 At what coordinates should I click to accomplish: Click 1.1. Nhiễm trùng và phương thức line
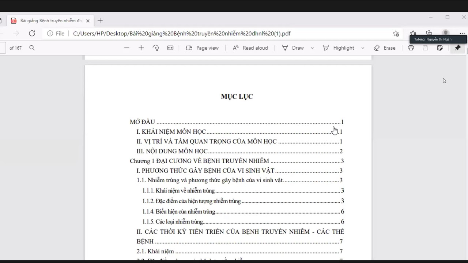point(239,180)
